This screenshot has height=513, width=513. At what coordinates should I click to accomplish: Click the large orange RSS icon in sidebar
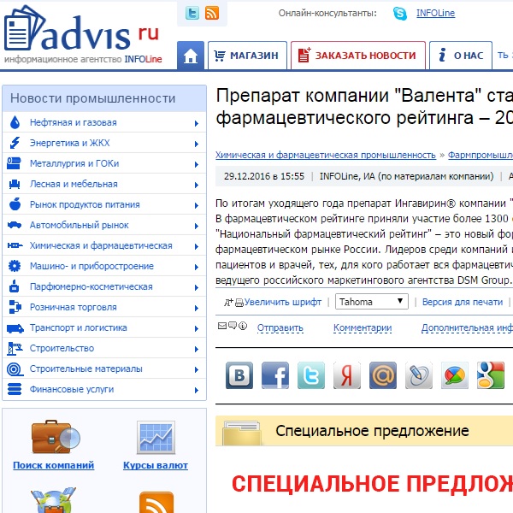tap(156, 502)
